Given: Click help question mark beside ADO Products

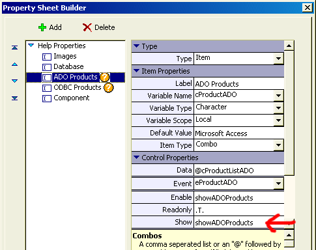Looking at the screenshot, I should coord(105,77).
